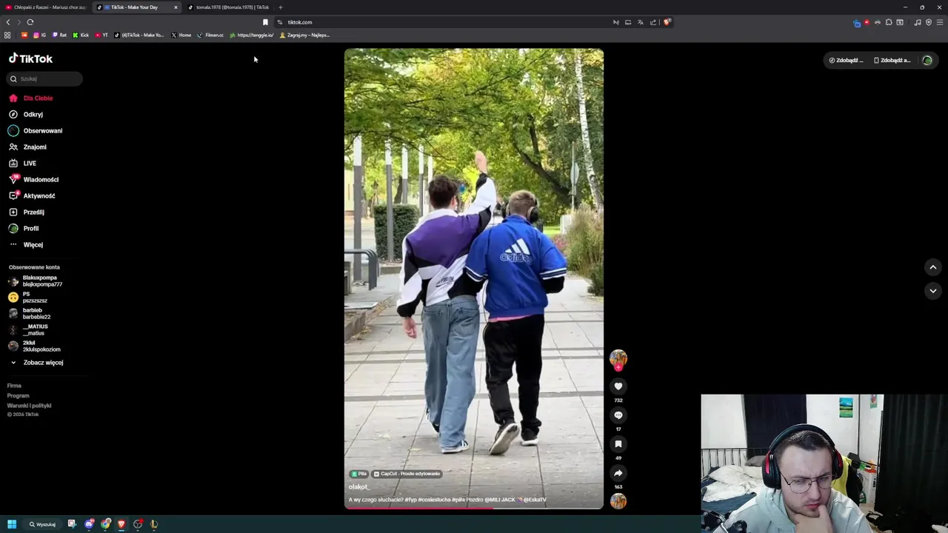Screen dimensions: 948x533
Task: Reload the current page
Action: point(30,22)
